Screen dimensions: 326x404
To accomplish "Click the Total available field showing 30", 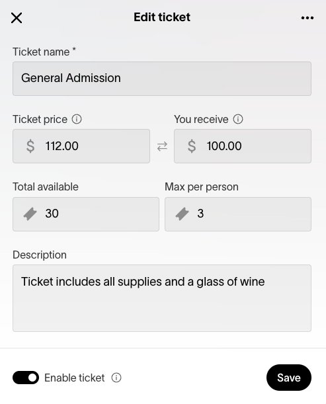I will [86, 214].
